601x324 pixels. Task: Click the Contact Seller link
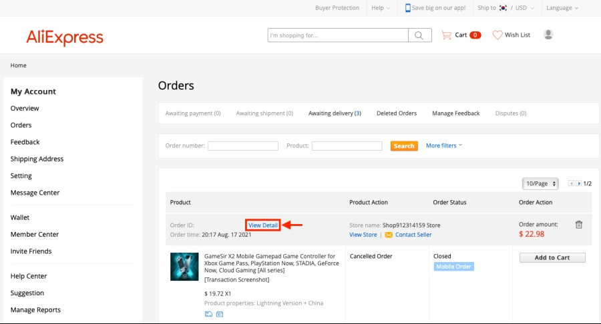tap(413, 235)
